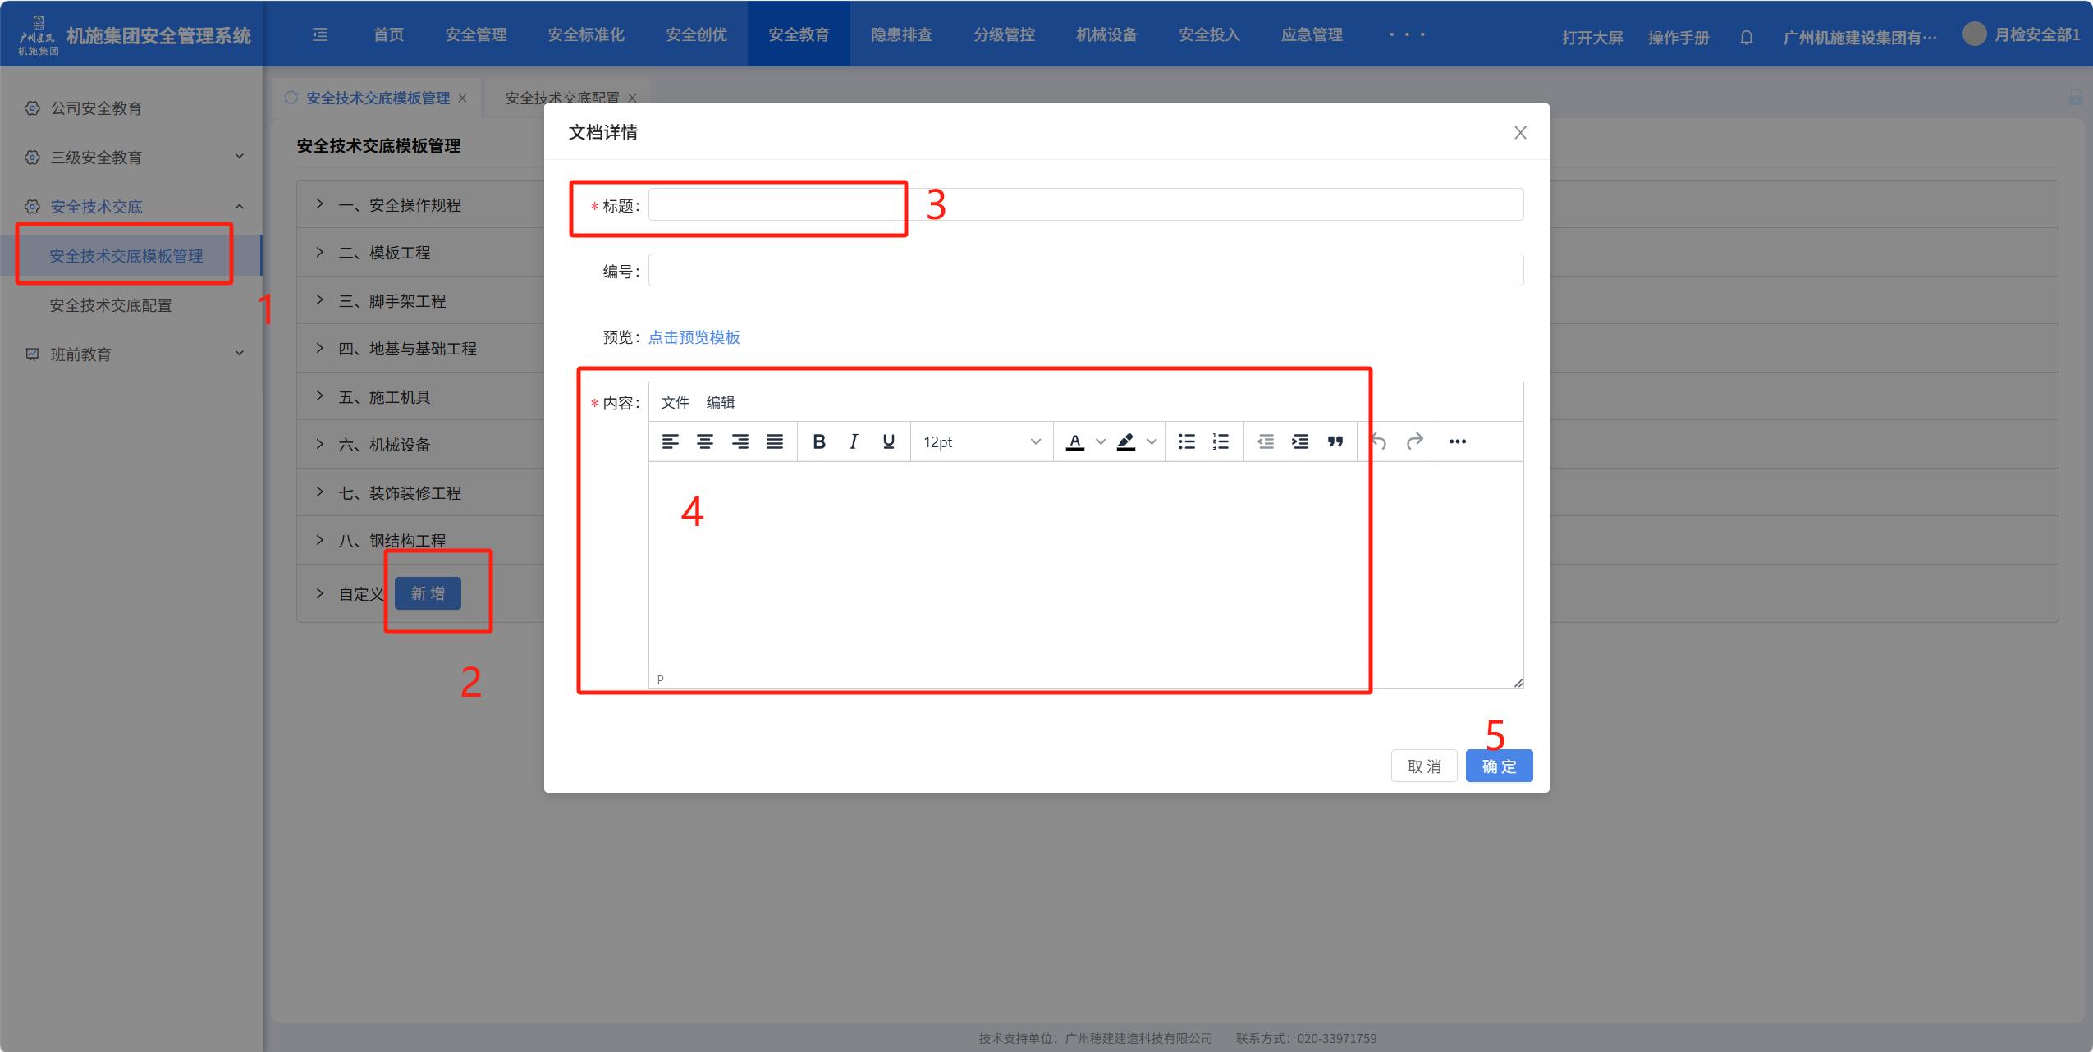
Task: Open the 文件 menu in the editor
Action: tap(675, 402)
